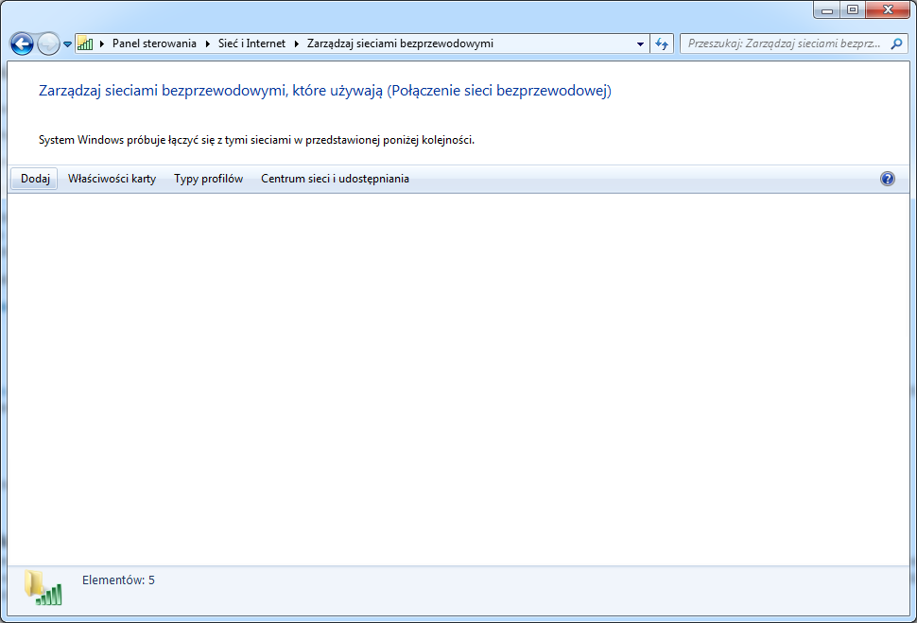Open the address bar history dropdown
Screen dimensions: 917x623
pyautogui.click(x=640, y=43)
